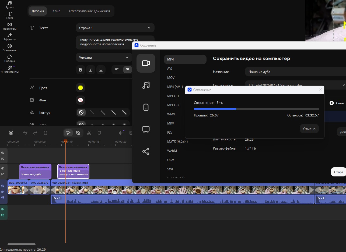Open the Элементы elements section
346x252 pixels.
point(9,48)
